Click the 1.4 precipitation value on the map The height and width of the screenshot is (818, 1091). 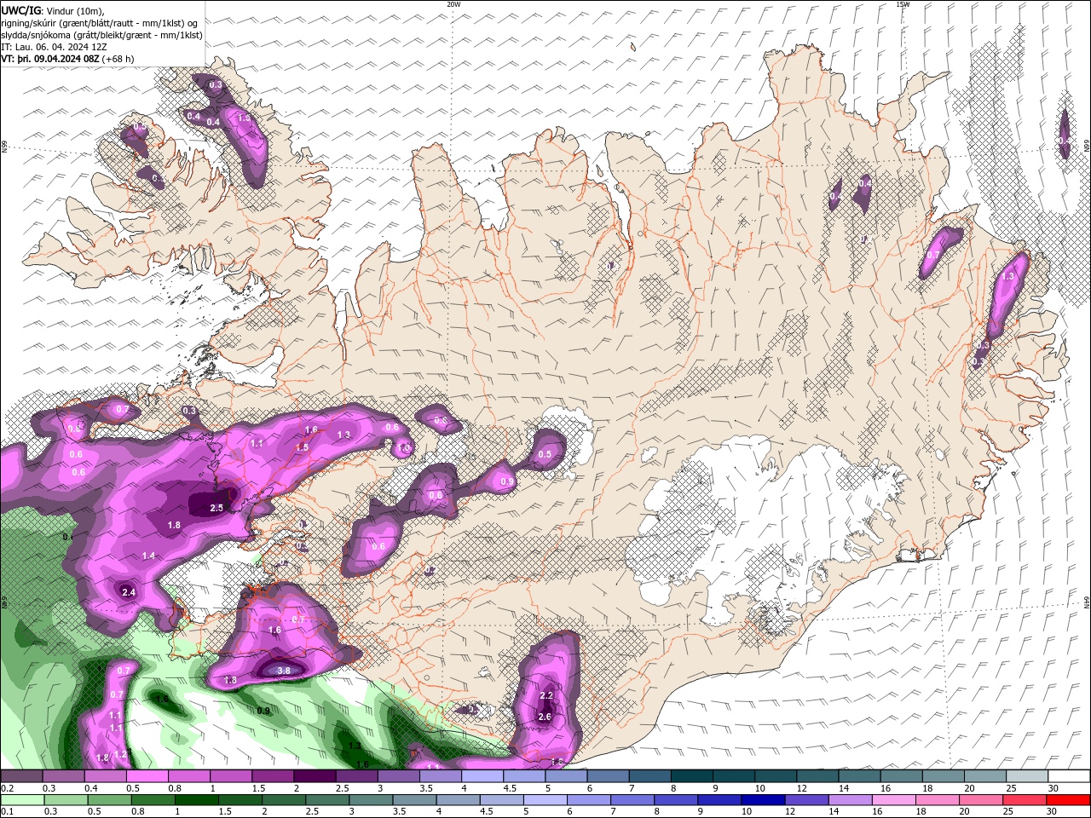point(148,556)
